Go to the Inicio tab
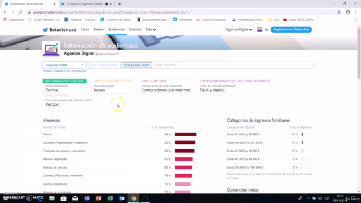 point(85,29)
